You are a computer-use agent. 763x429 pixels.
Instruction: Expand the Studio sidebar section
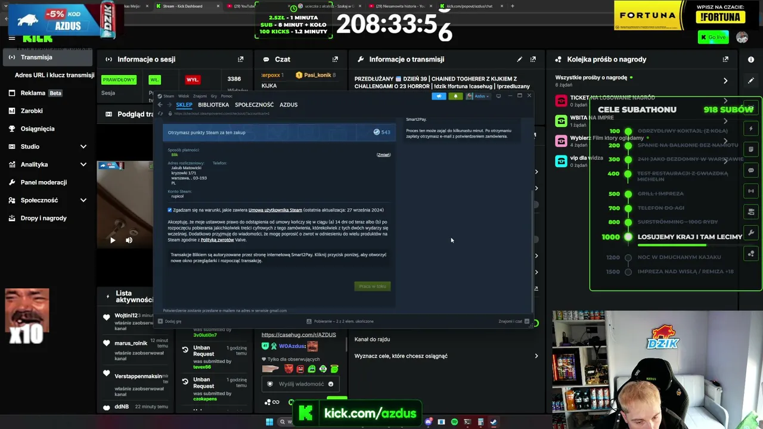coord(83,147)
